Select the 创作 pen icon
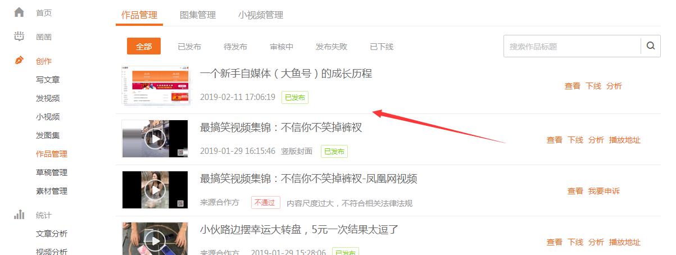Image resolution: width=676 pixels, height=255 pixels. coord(19,61)
